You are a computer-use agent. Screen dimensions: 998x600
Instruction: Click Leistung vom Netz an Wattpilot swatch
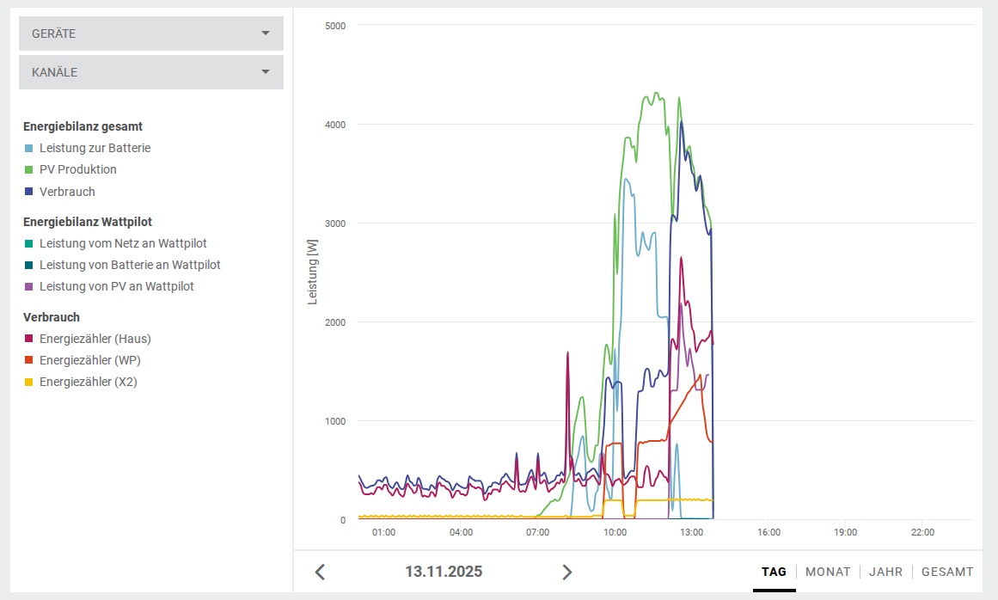pyautogui.click(x=29, y=243)
